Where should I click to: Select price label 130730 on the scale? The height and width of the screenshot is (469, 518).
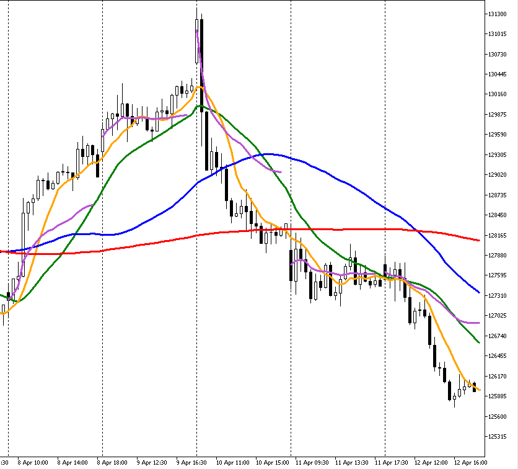click(x=497, y=54)
